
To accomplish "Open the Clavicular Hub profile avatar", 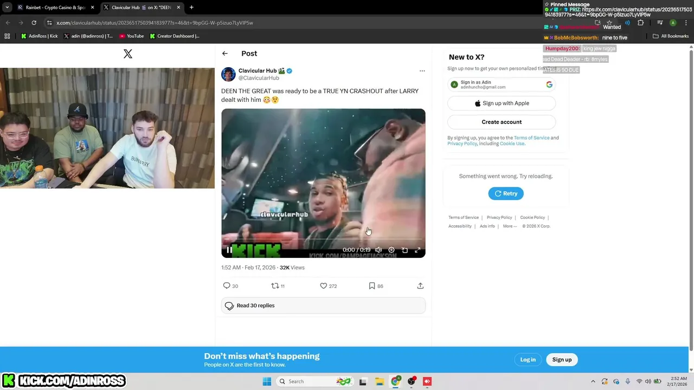I will [228, 74].
